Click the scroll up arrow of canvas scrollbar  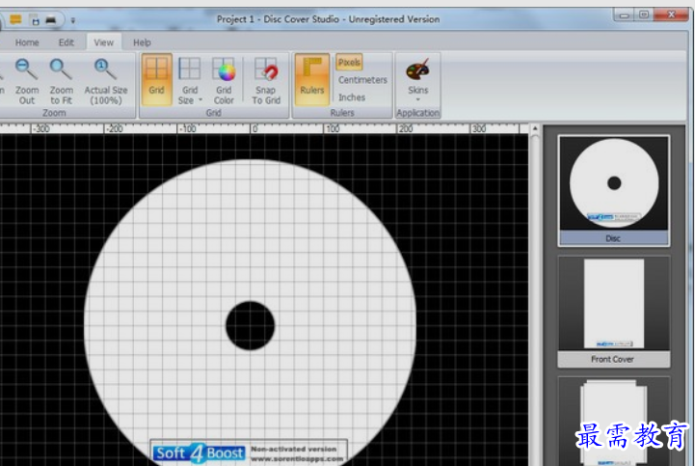(x=535, y=129)
